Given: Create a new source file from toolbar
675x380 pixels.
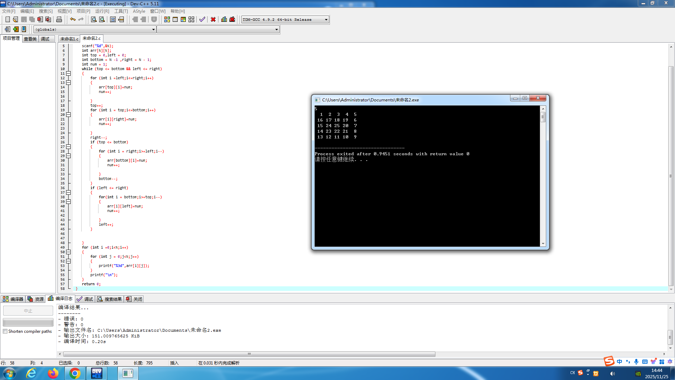Looking at the screenshot, I should pyautogui.click(x=7, y=19).
